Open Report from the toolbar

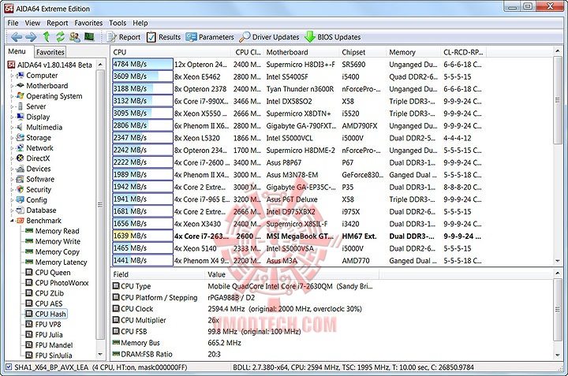(x=124, y=37)
